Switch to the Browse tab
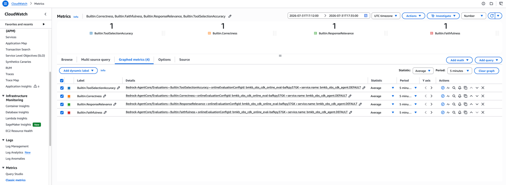This screenshot has width=506, height=185. pos(67,60)
